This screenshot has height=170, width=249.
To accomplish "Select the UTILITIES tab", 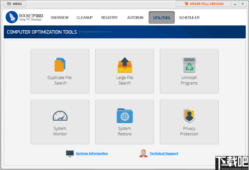I will click(162, 18).
